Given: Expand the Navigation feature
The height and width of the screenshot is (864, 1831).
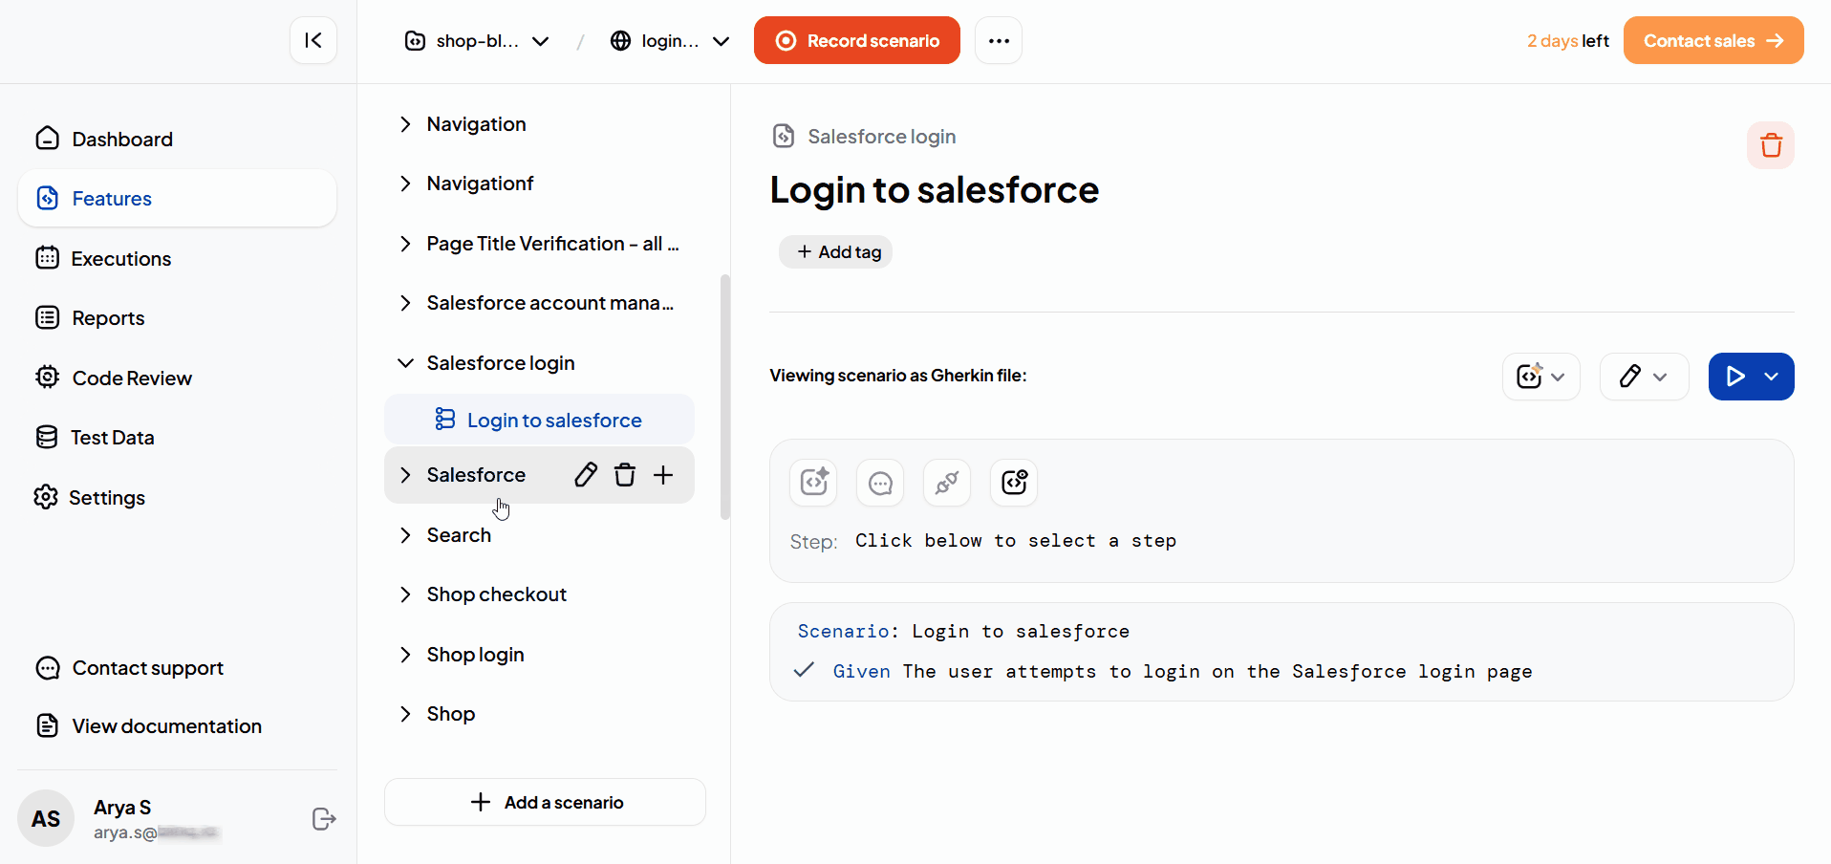Looking at the screenshot, I should coord(405,124).
